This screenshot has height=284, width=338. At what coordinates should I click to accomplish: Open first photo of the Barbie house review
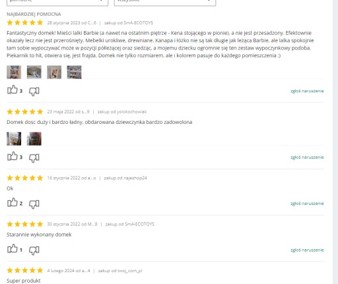[14, 72]
